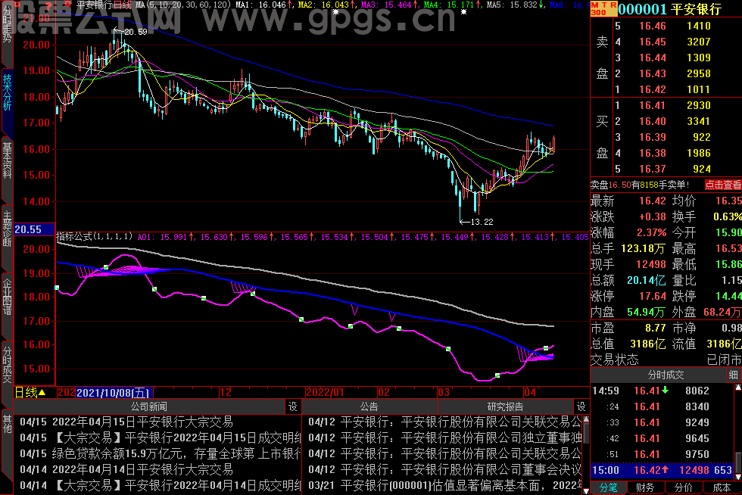This screenshot has height=495, width=742.
Task: Open news '平安银行2022年04月15日成交明细'
Action: tap(178, 437)
